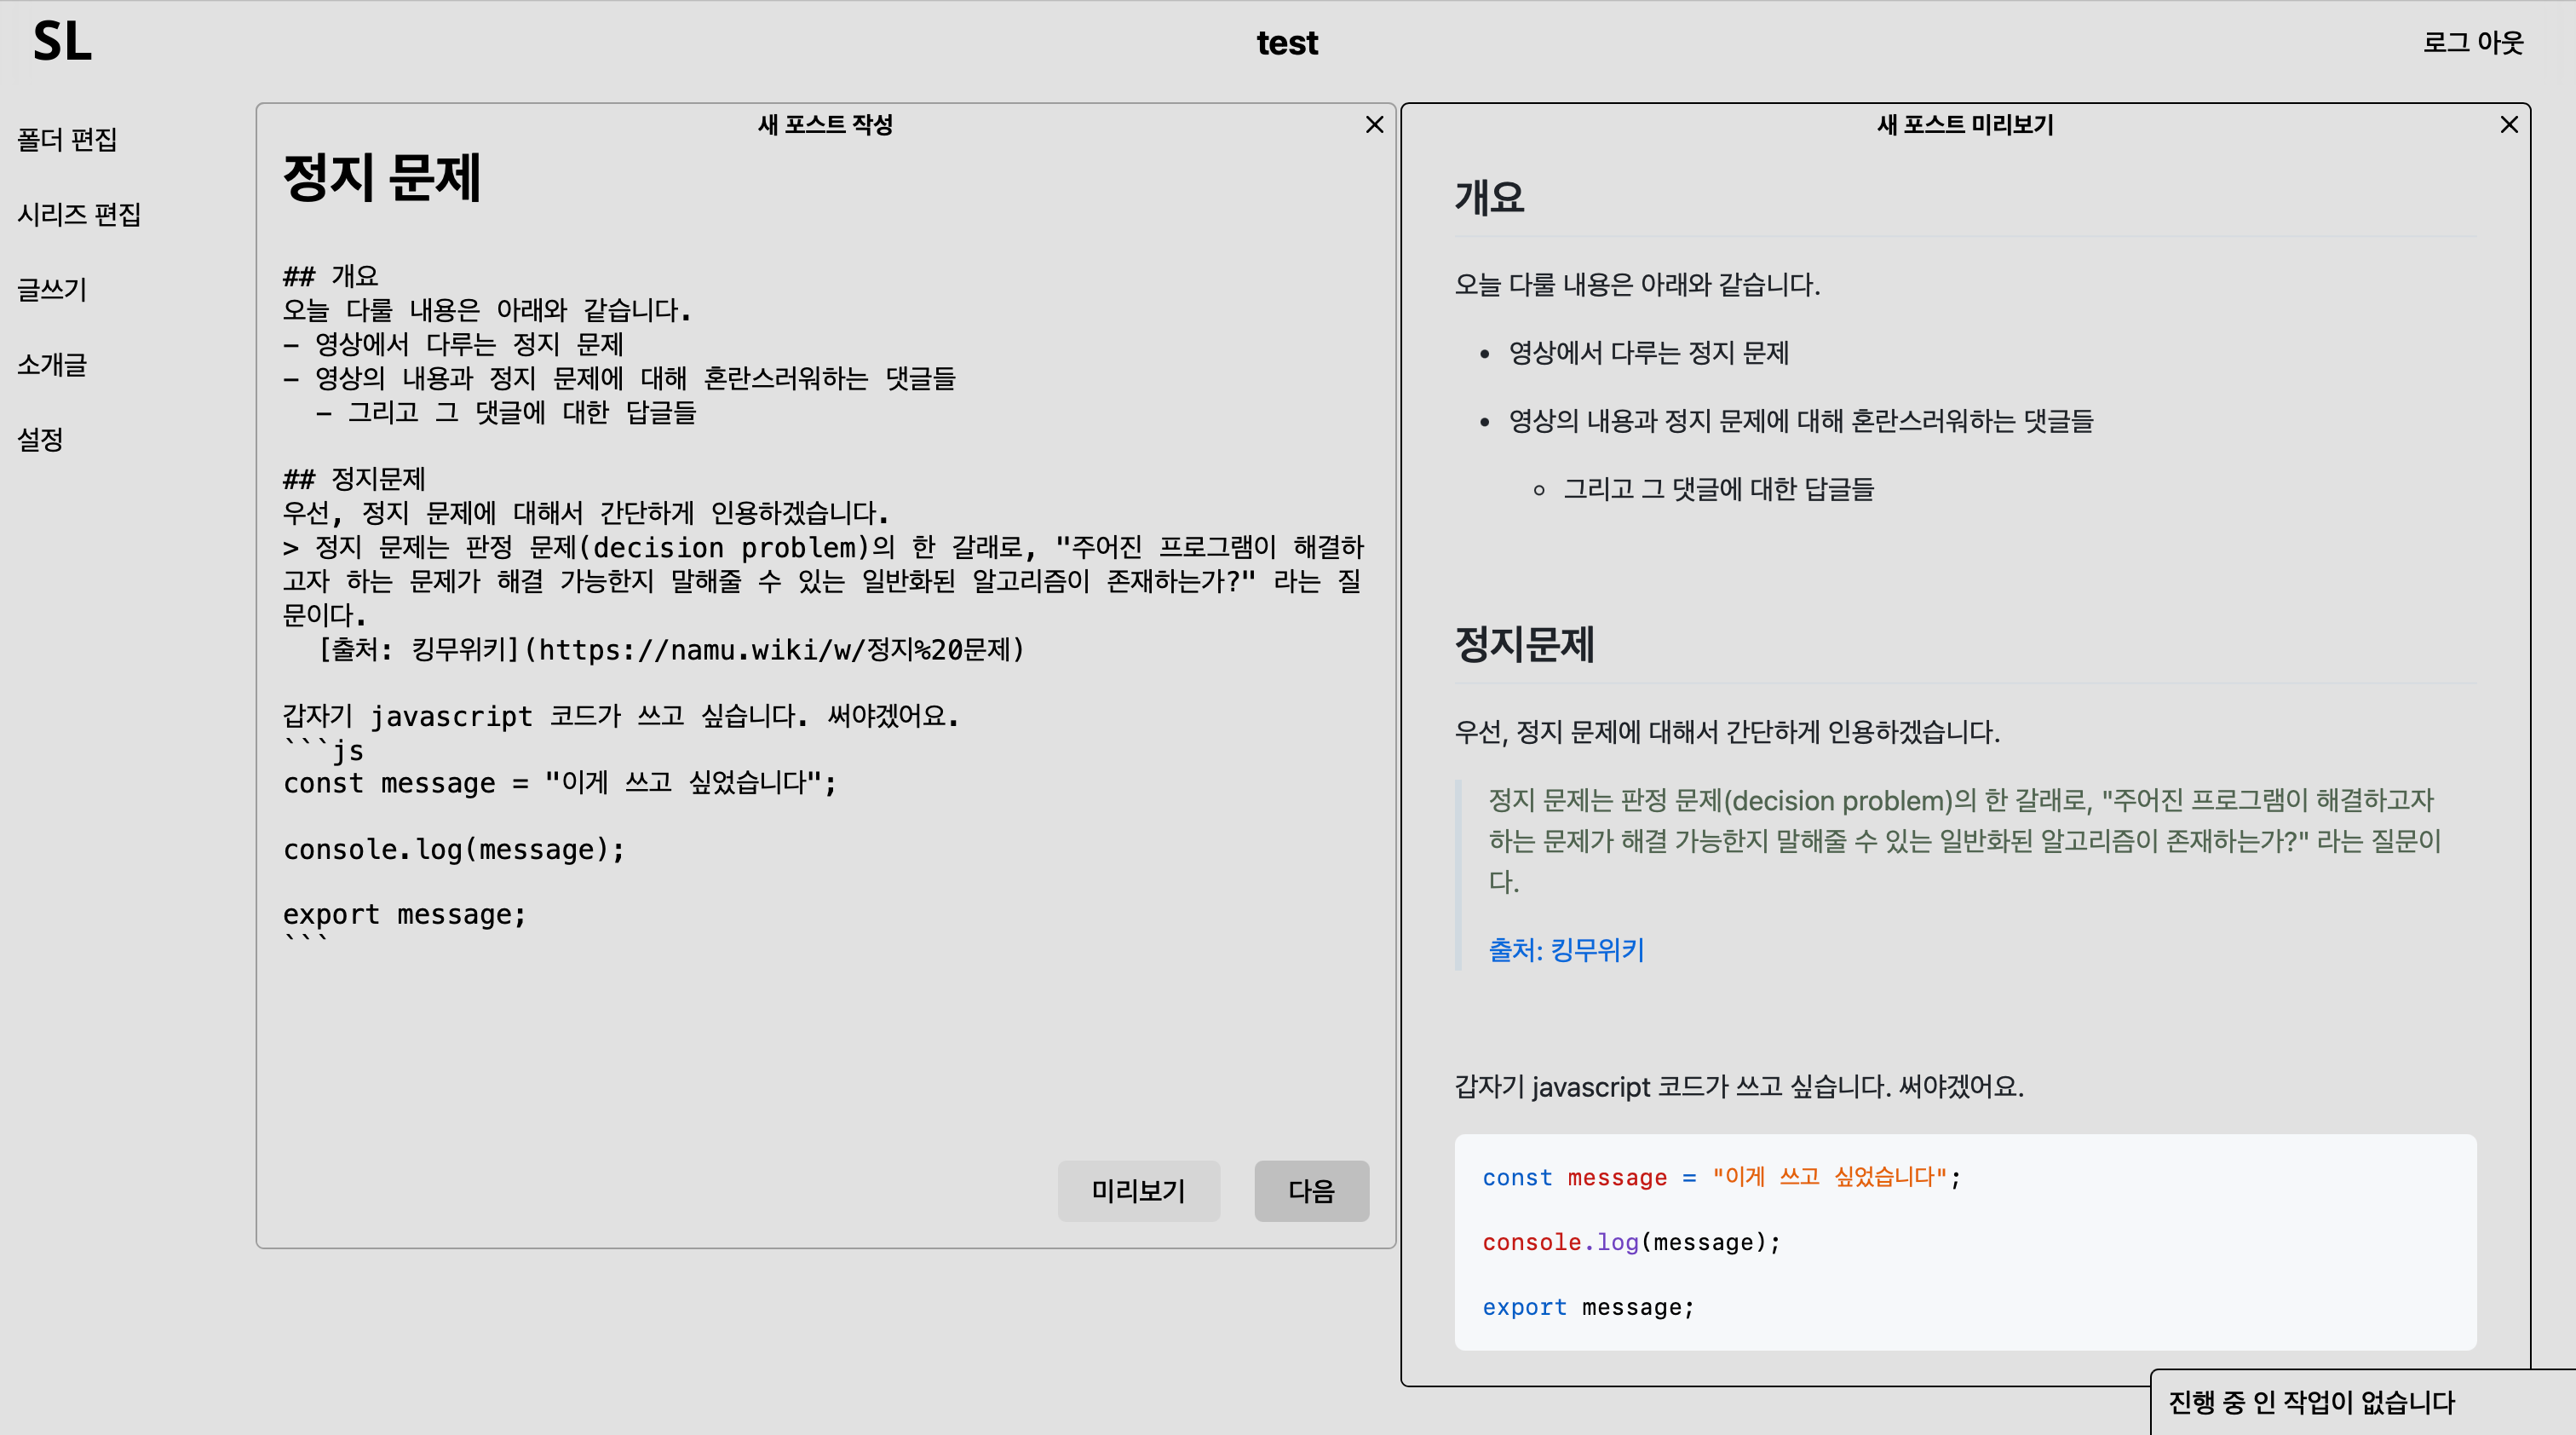Click '갑자기 javascript 코드가 쓰고 싶습니다' in the preview

[1739, 1086]
